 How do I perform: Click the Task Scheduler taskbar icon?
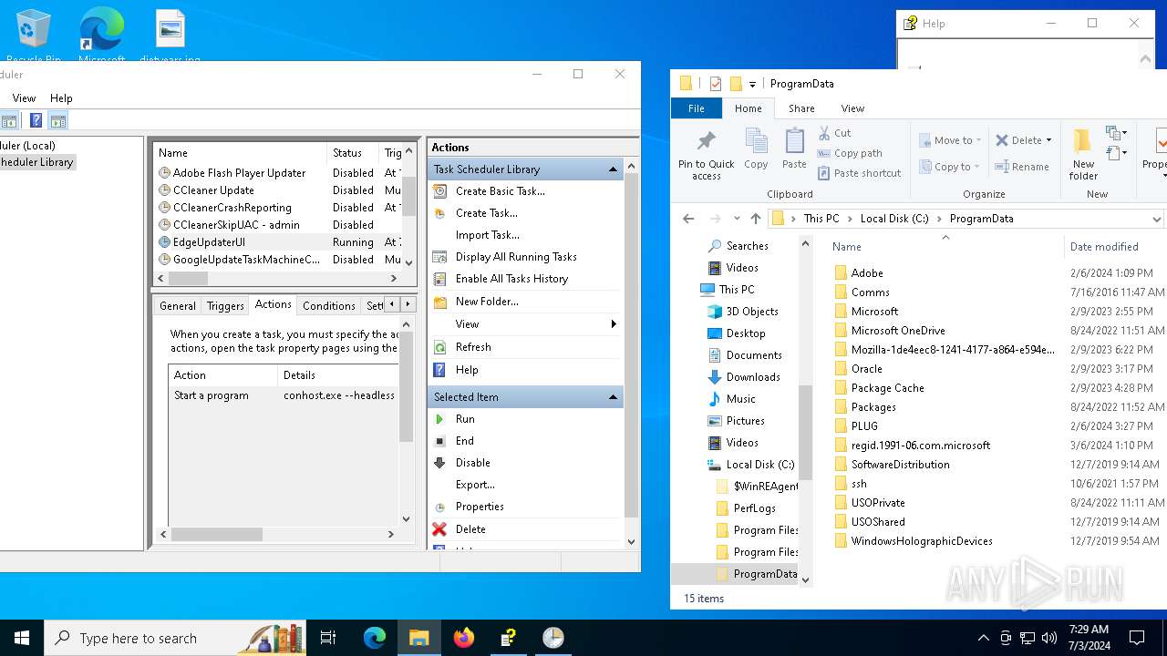click(553, 638)
